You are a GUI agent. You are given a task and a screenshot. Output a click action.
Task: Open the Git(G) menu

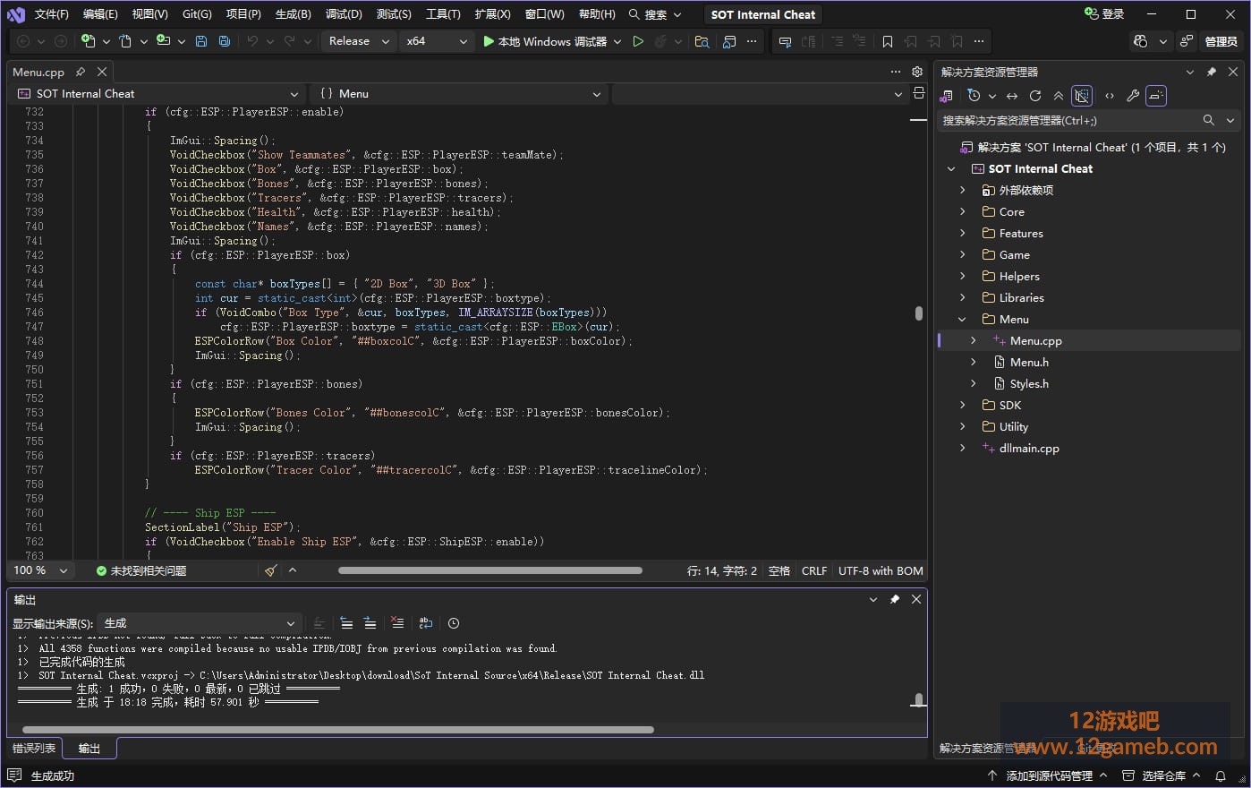pos(197,14)
